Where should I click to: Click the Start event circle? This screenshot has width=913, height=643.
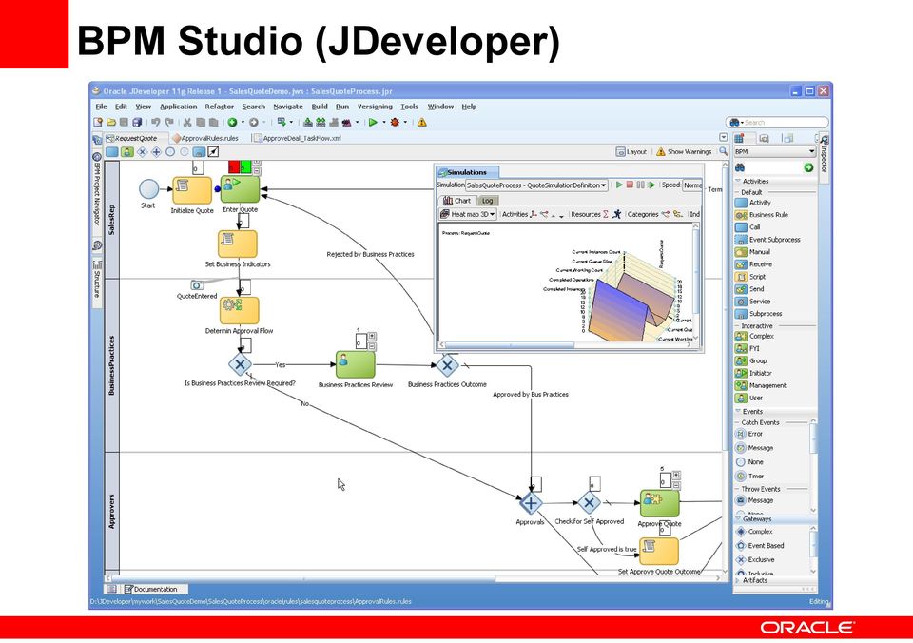click(x=148, y=188)
